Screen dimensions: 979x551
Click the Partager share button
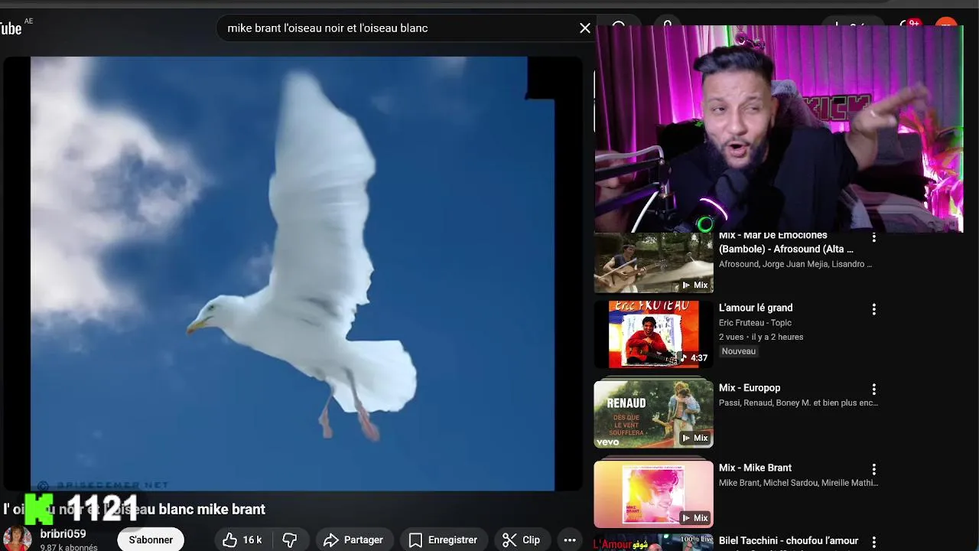[353, 540]
